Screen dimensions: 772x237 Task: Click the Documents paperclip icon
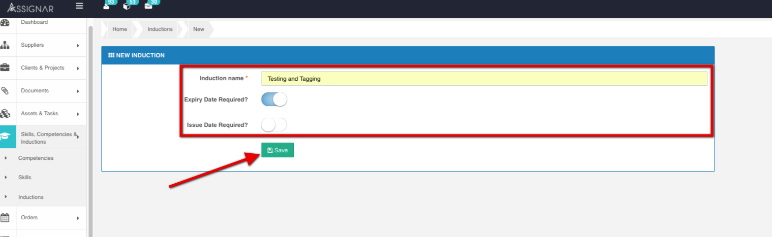pyautogui.click(x=5, y=91)
